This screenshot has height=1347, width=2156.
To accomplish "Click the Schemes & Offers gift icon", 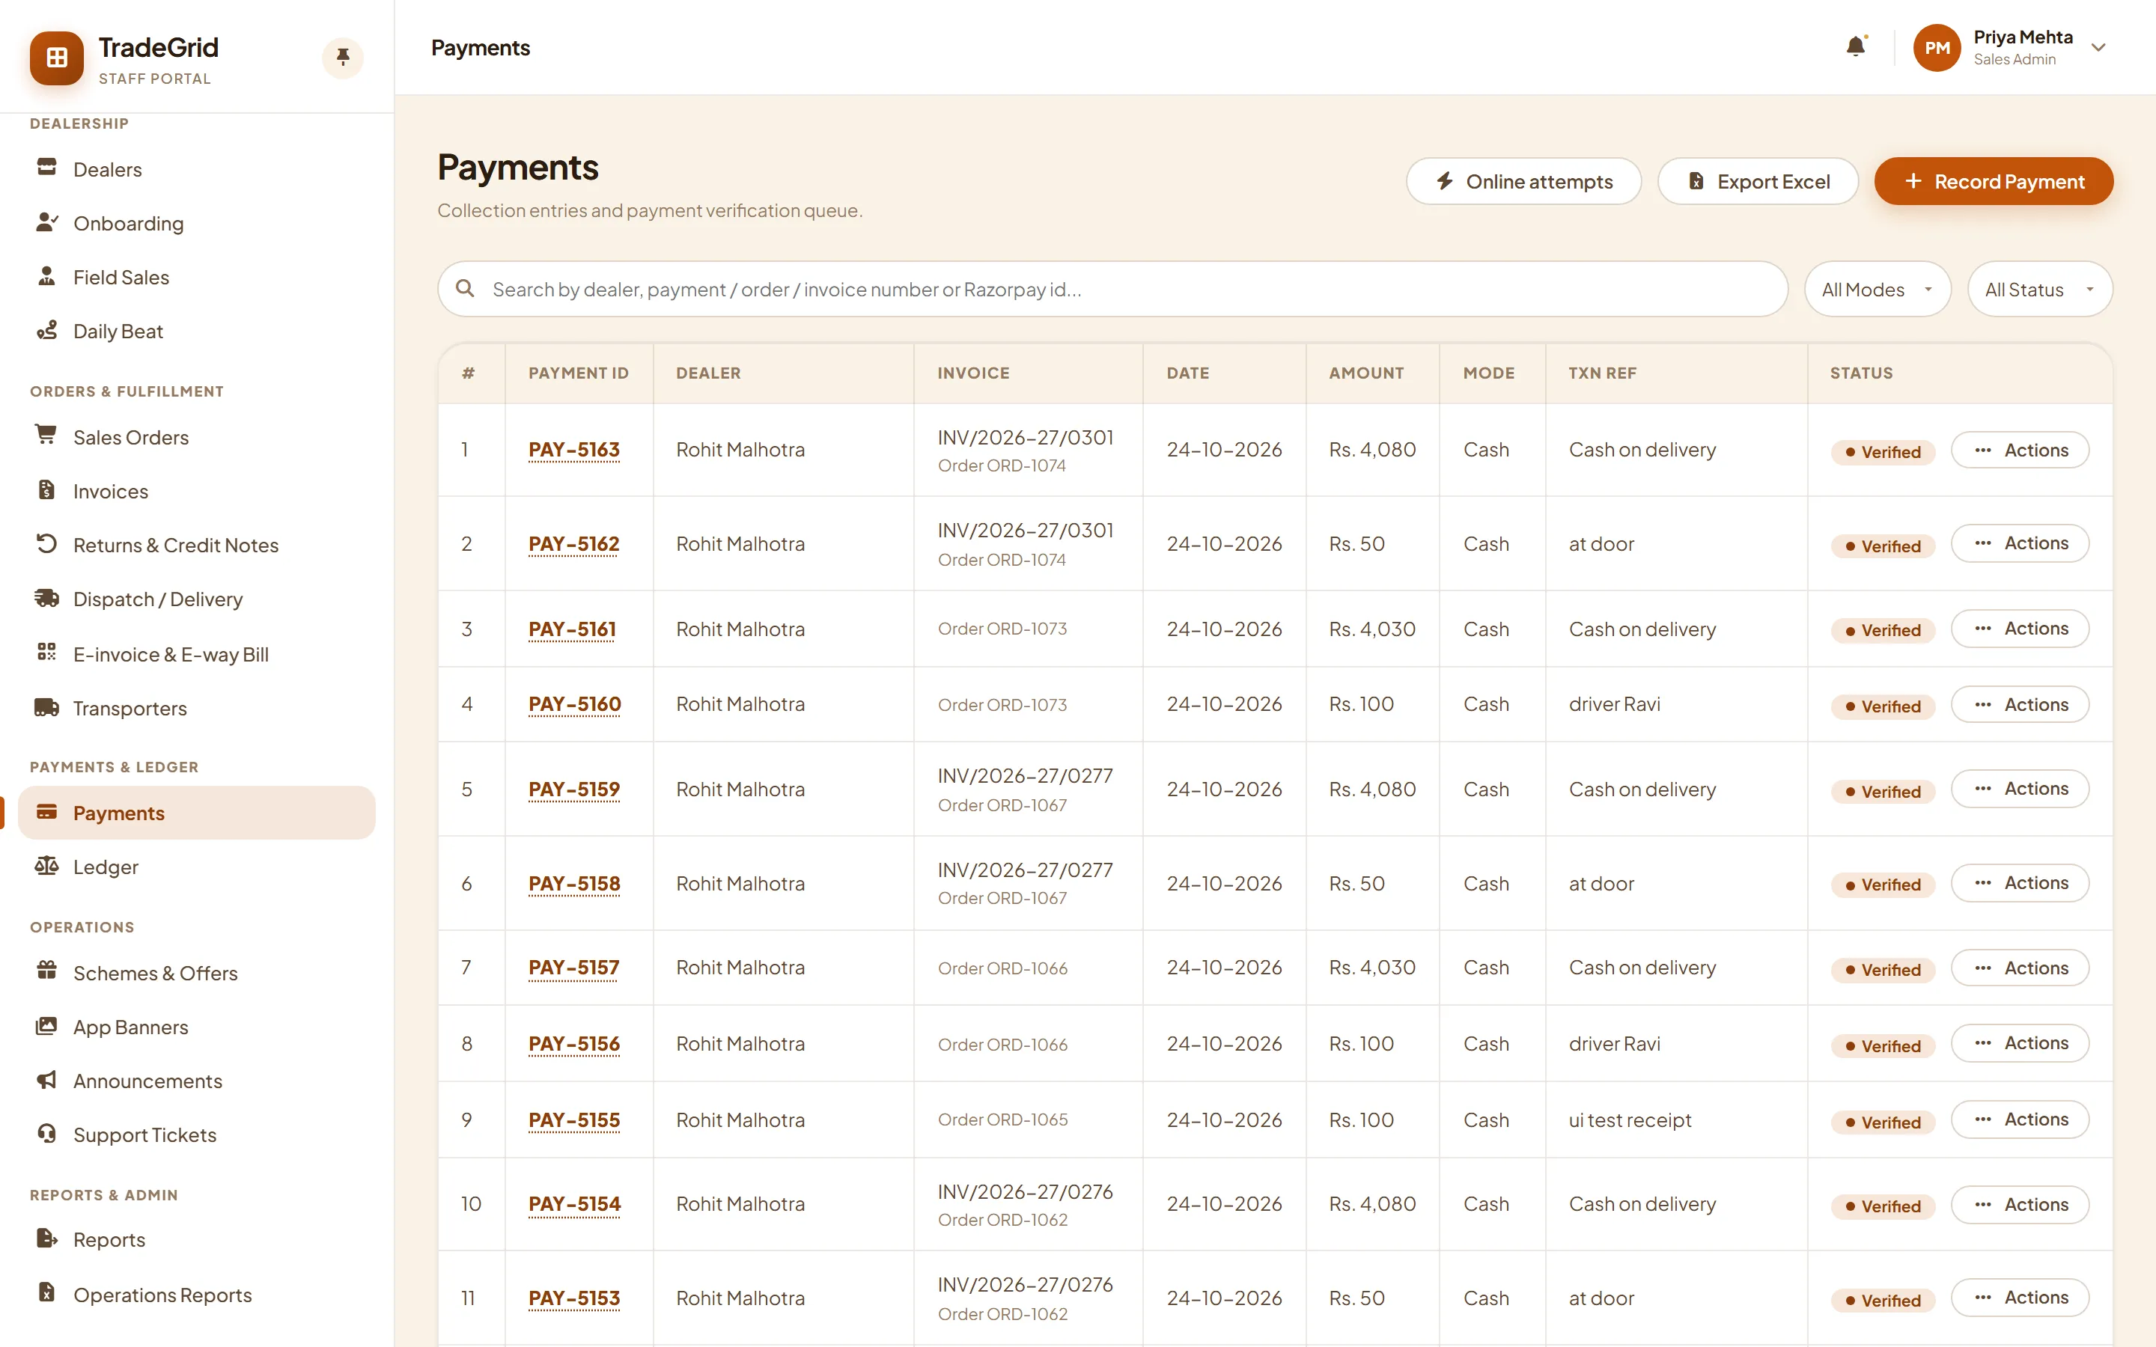I will pos(46,971).
